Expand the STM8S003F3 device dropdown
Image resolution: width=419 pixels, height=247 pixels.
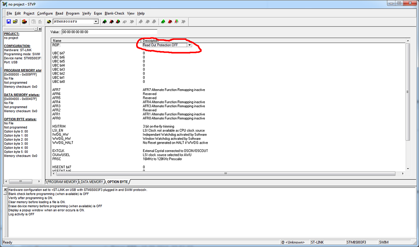96,21
